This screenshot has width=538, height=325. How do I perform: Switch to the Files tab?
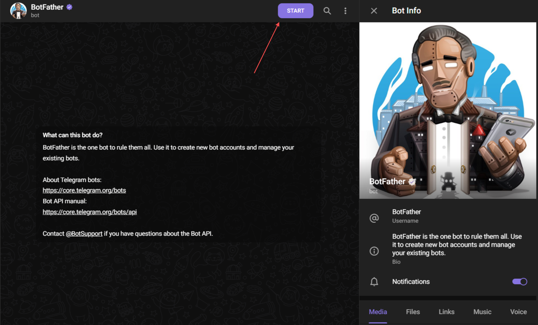click(413, 312)
